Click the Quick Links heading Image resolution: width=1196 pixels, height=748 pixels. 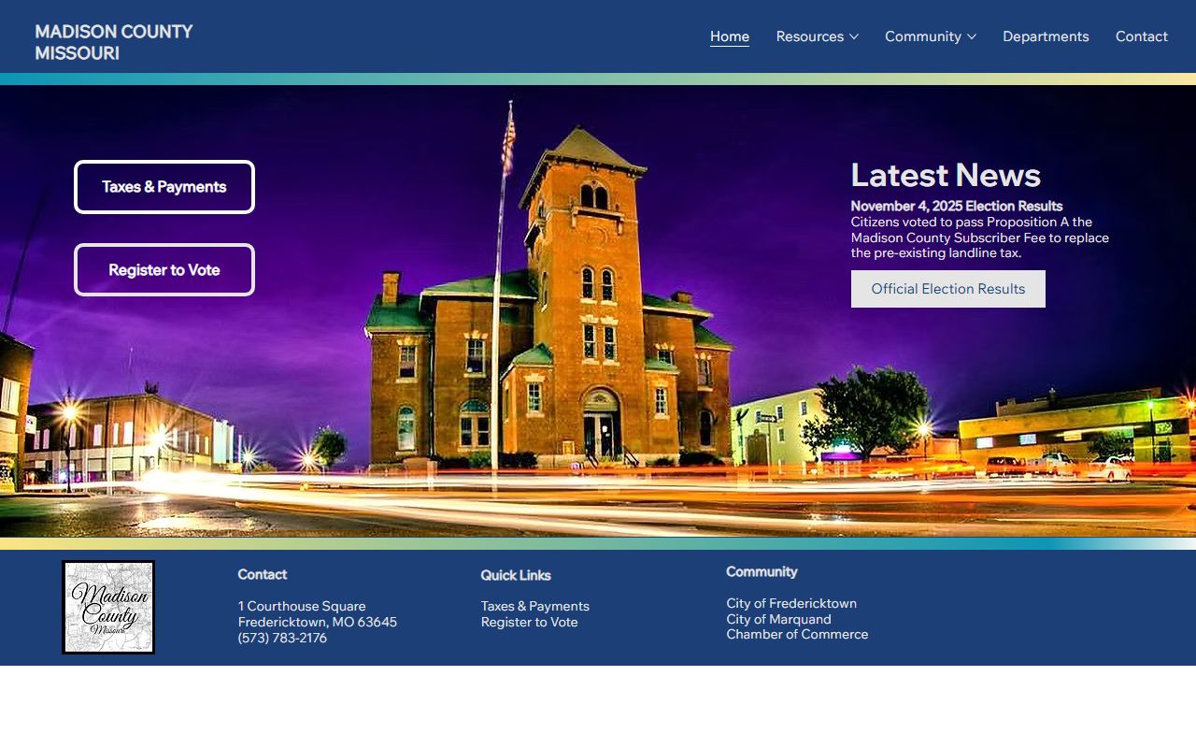[516, 576]
